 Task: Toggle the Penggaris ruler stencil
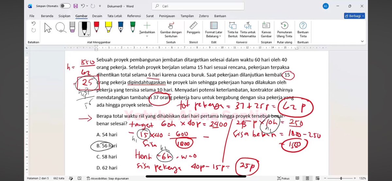pos(193,28)
